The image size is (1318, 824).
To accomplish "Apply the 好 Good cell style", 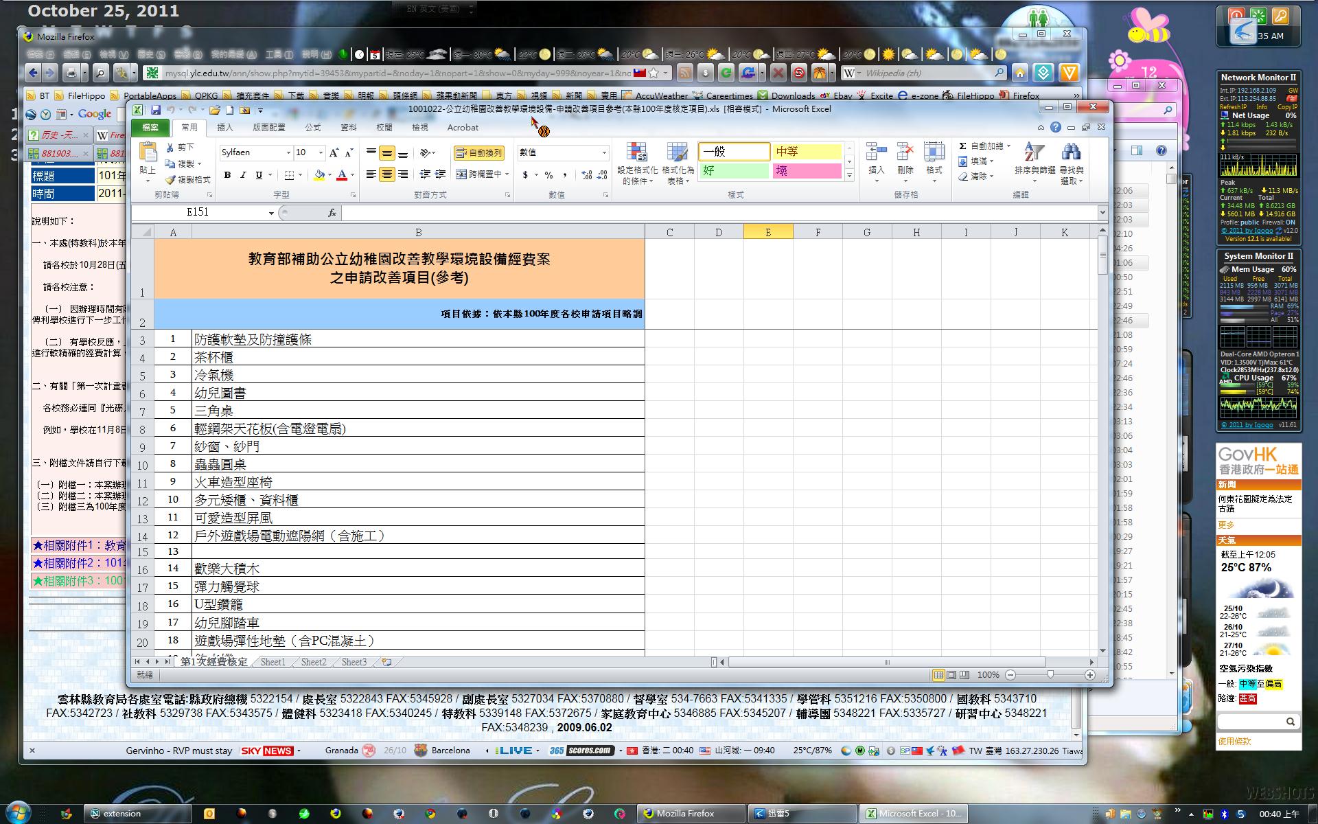I will point(734,171).
